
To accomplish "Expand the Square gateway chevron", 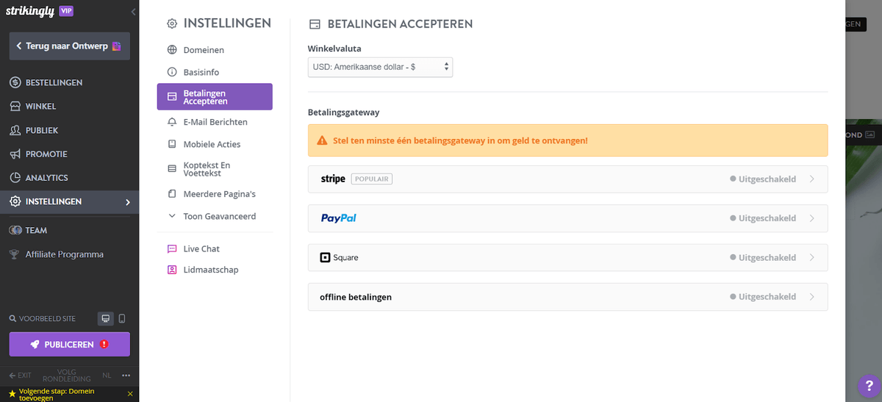I will click(811, 257).
